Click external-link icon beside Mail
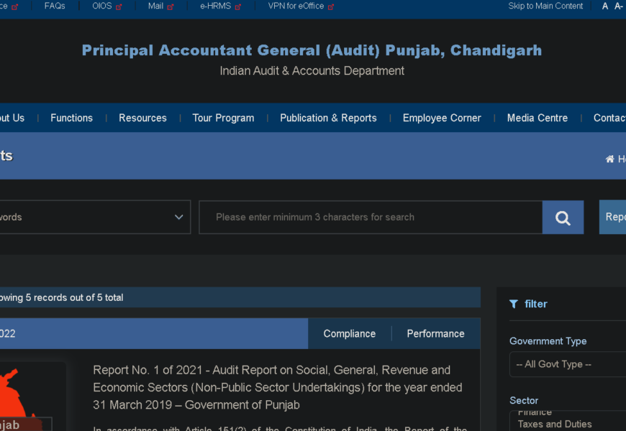Image resolution: width=626 pixels, height=431 pixels. point(171,6)
